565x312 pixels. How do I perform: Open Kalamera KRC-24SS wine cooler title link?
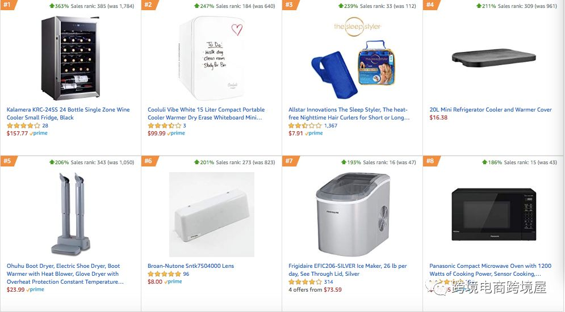click(x=68, y=114)
